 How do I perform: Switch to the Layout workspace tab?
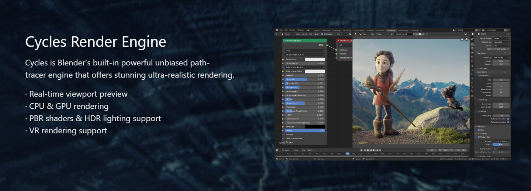pyautogui.click(x=317, y=30)
